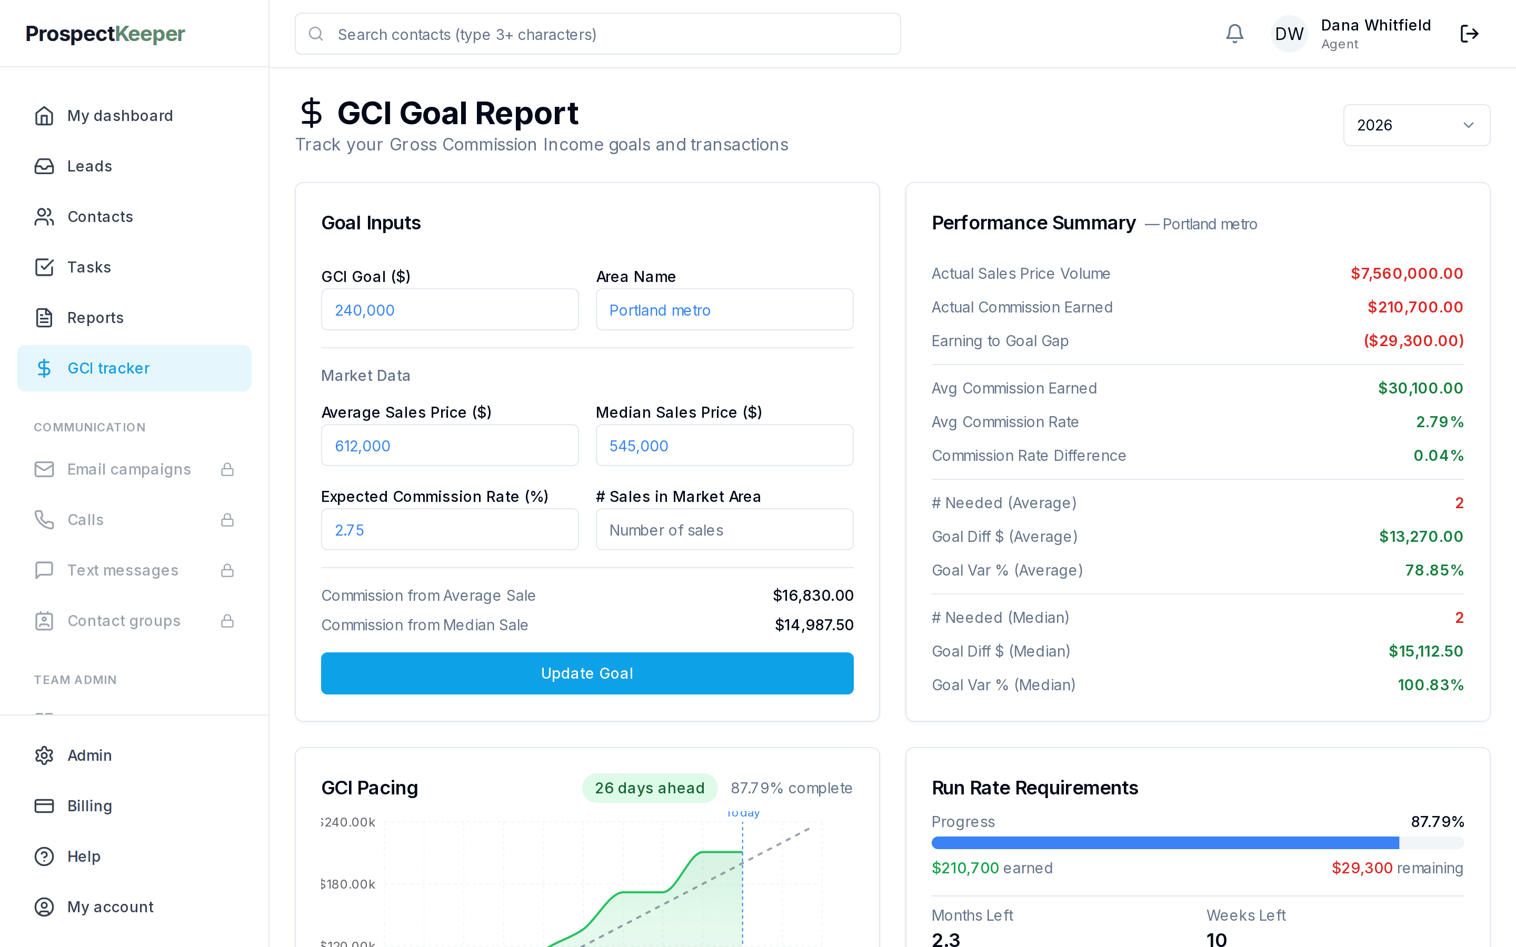Click the 100.83% goal variance value
The width and height of the screenshot is (1516, 947).
[x=1430, y=684]
